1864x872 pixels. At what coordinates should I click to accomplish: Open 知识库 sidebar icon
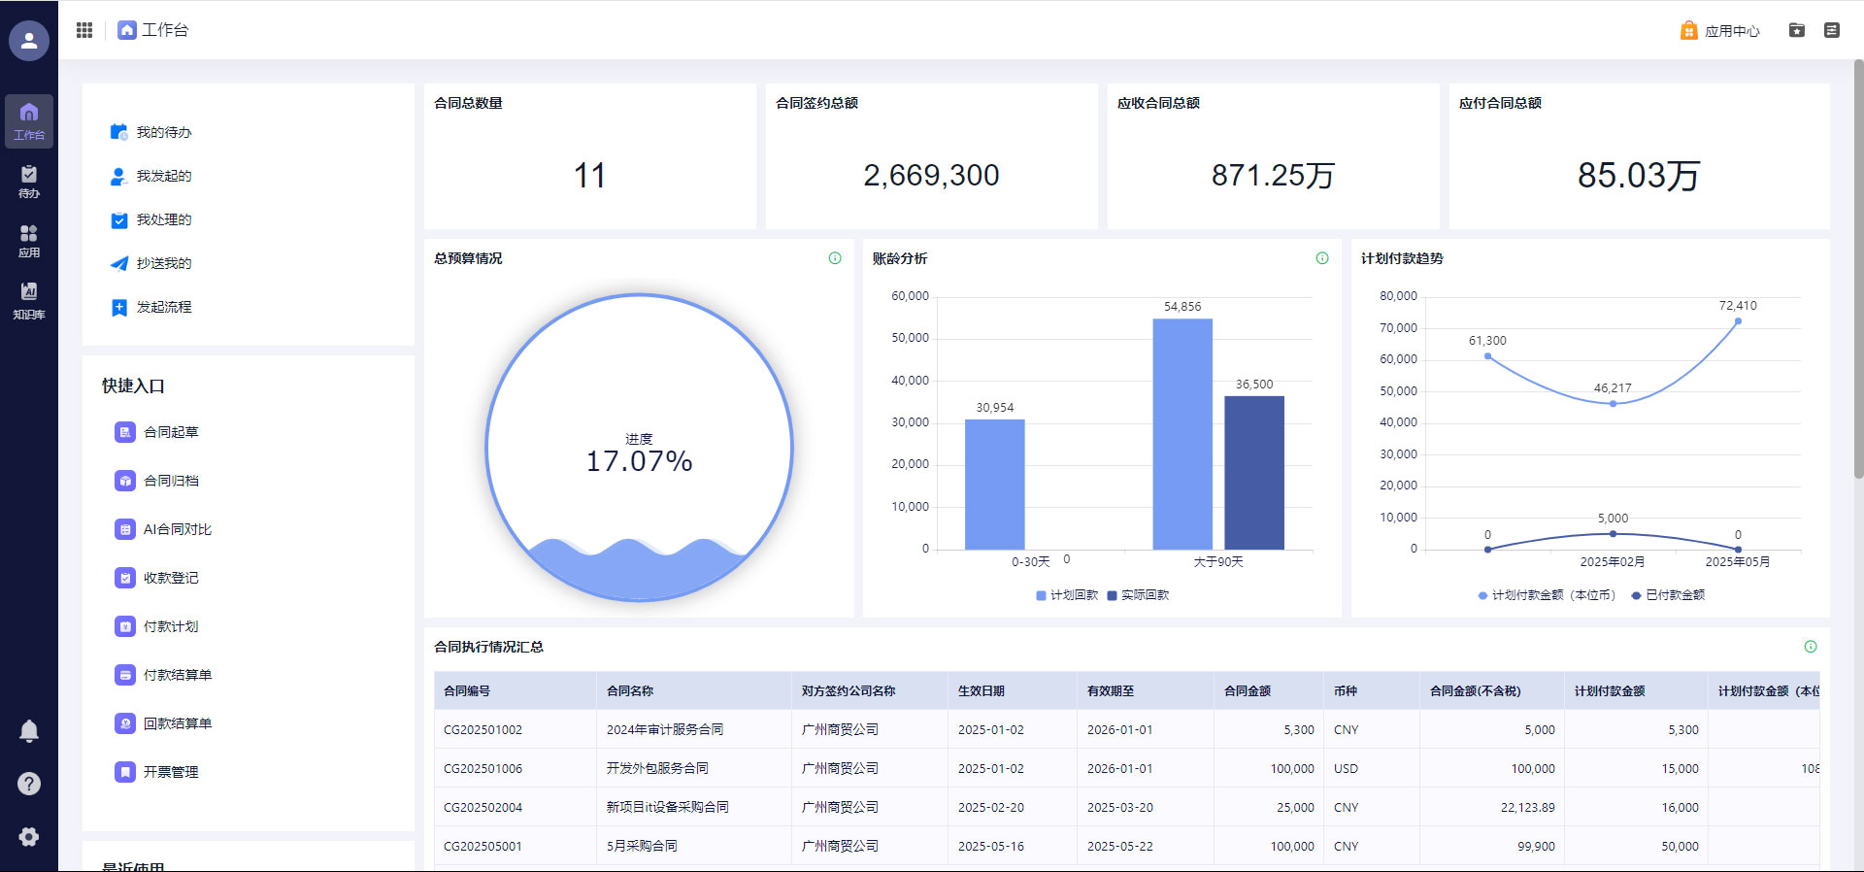[29, 300]
